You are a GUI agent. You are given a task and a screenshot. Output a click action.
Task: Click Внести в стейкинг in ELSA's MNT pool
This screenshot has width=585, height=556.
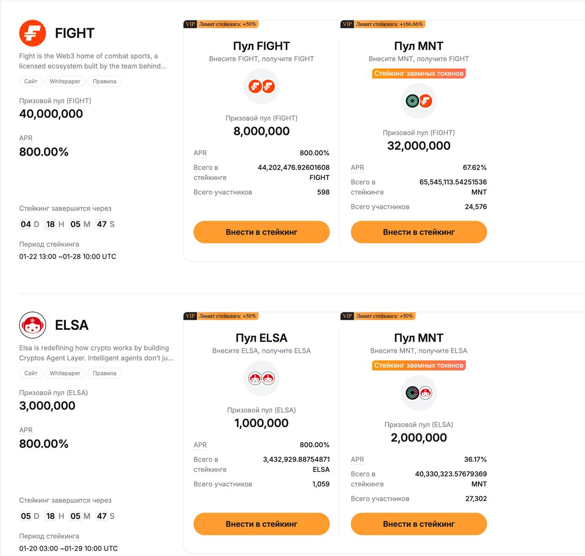pos(418,524)
